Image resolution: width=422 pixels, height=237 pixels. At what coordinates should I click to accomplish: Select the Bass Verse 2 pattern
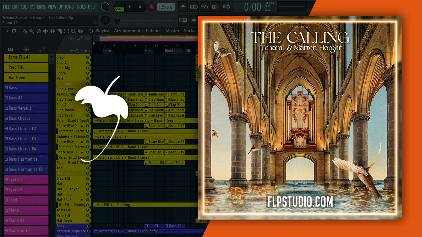pos(26,108)
